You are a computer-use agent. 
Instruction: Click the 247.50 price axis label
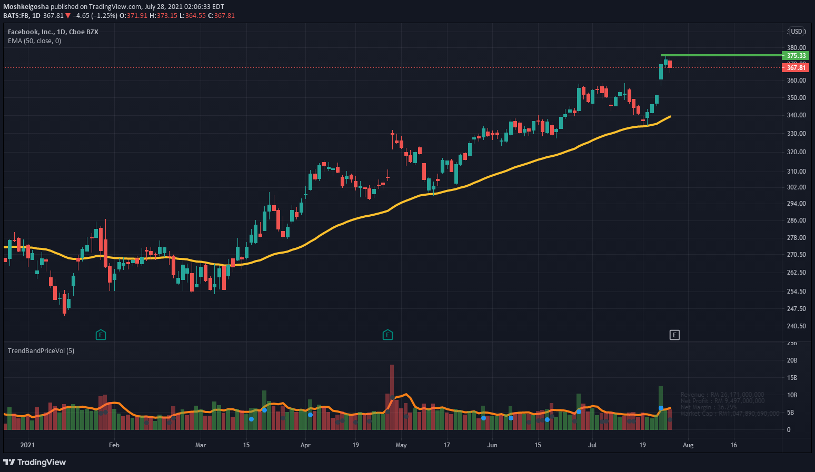(x=796, y=308)
